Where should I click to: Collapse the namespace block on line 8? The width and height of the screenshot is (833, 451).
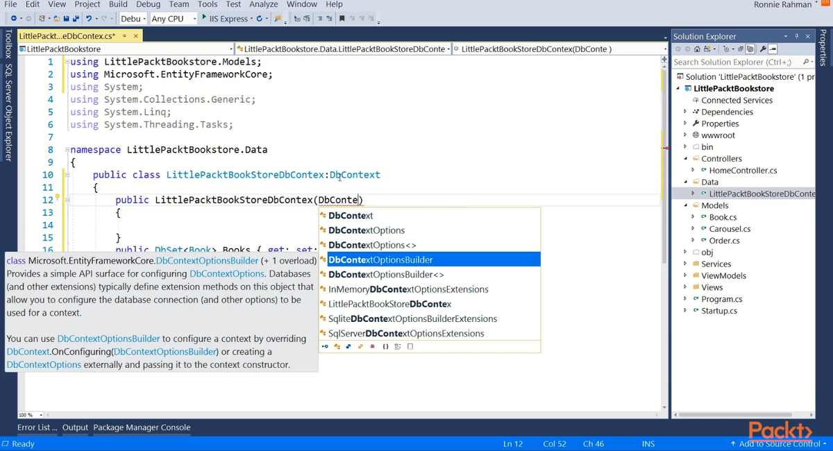coord(67,149)
